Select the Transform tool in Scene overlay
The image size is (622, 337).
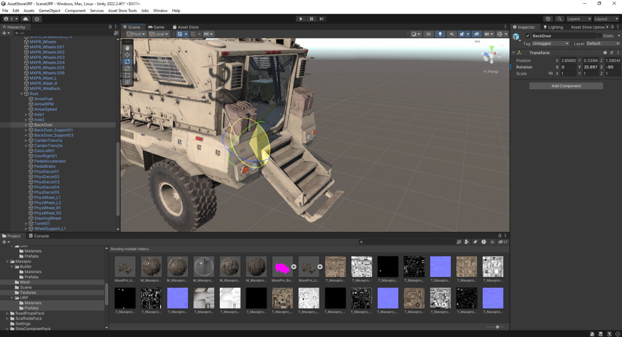(x=128, y=82)
